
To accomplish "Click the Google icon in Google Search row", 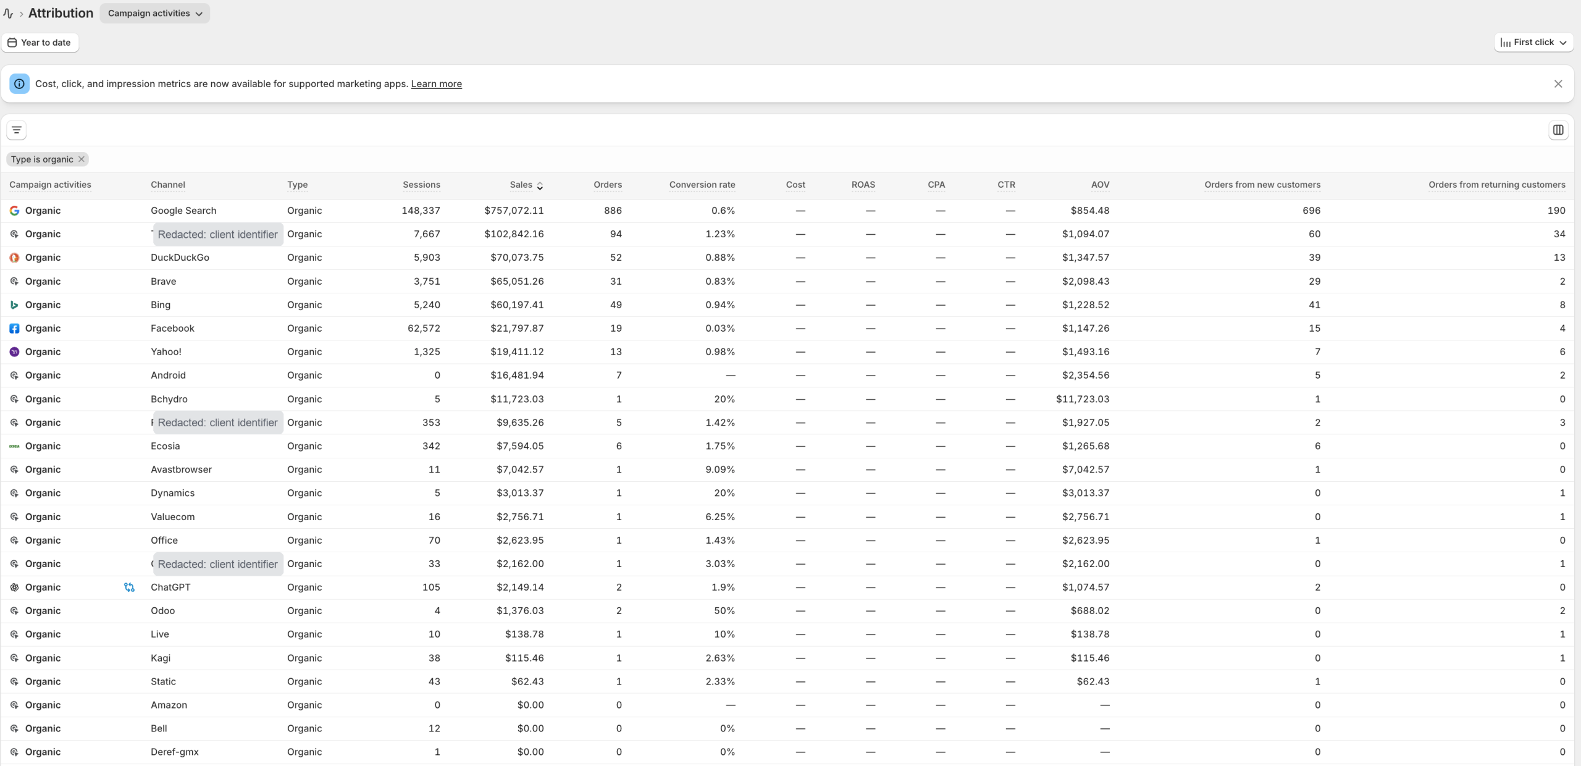I will point(14,211).
